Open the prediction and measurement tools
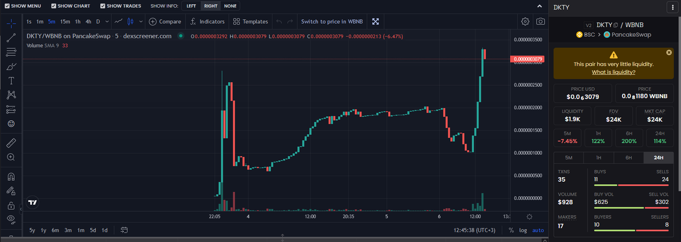681x242 pixels. click(x=11, y=109)
